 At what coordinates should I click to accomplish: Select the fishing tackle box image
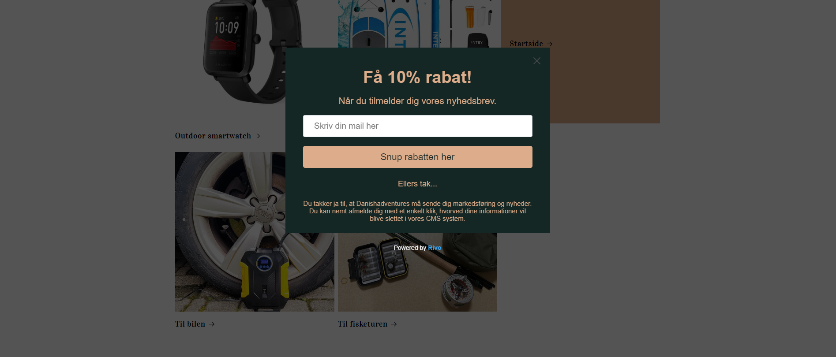[417, 272]
